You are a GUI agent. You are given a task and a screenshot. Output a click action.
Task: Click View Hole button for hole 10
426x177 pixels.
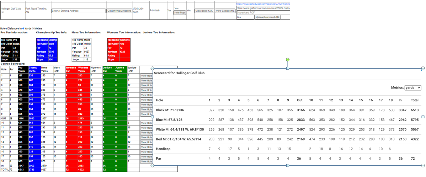(x=146, y=123)
